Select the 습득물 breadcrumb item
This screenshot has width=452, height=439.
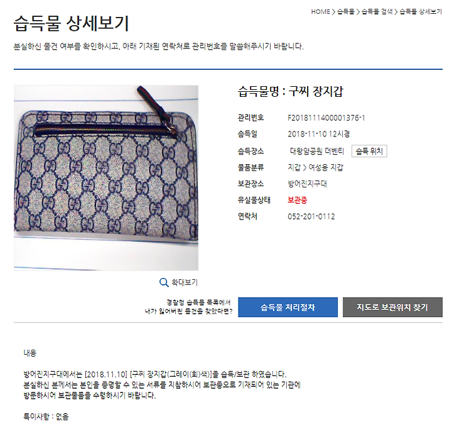point(346,11)
